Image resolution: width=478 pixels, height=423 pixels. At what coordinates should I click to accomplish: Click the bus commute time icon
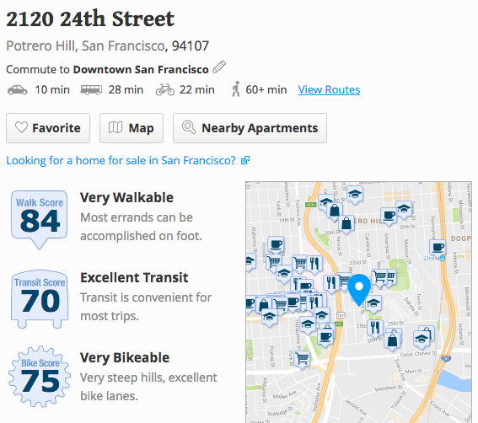[91, 90]
